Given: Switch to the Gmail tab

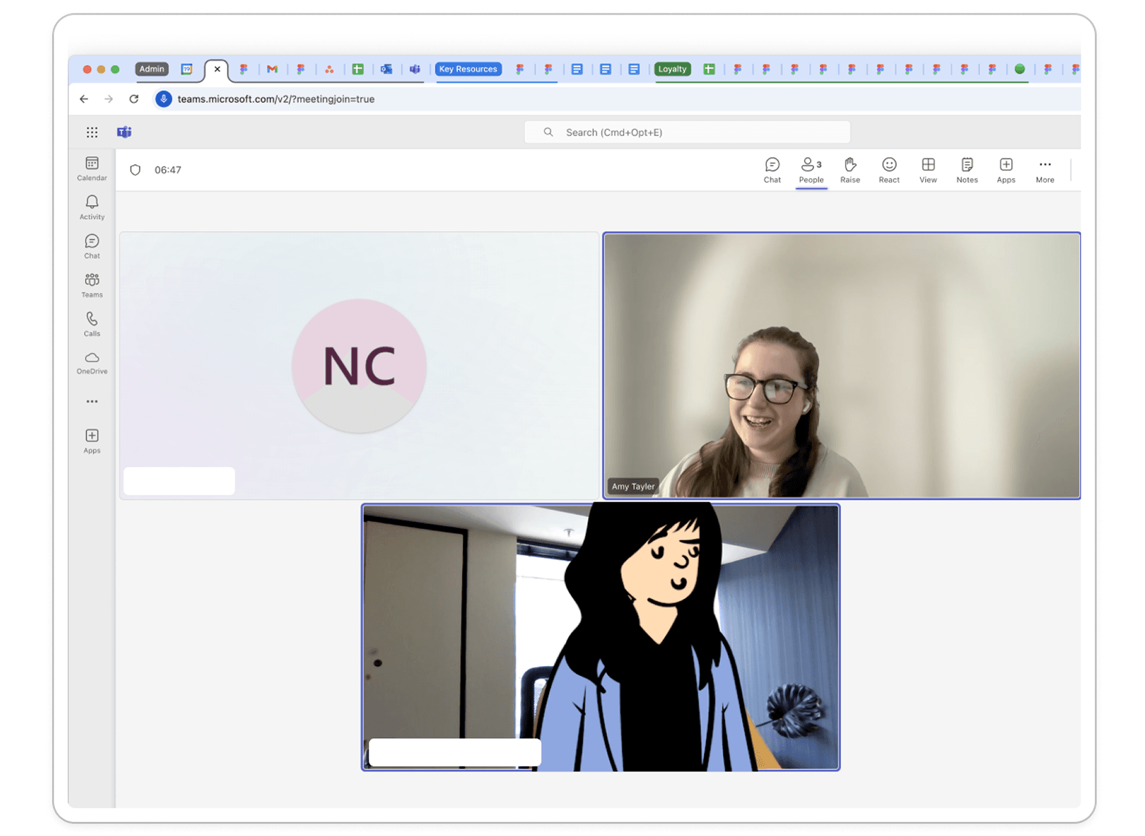Looking at the screenshot, I should pyautogui.click(x=272, y=69).
